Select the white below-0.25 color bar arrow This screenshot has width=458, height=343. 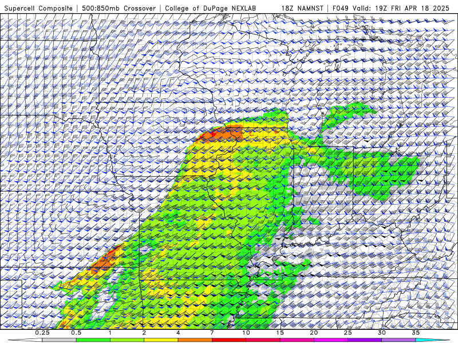[26, 340]
